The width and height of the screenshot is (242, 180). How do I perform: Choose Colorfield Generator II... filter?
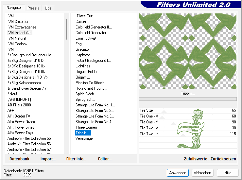pyautogui.click(x=94, y=27)
